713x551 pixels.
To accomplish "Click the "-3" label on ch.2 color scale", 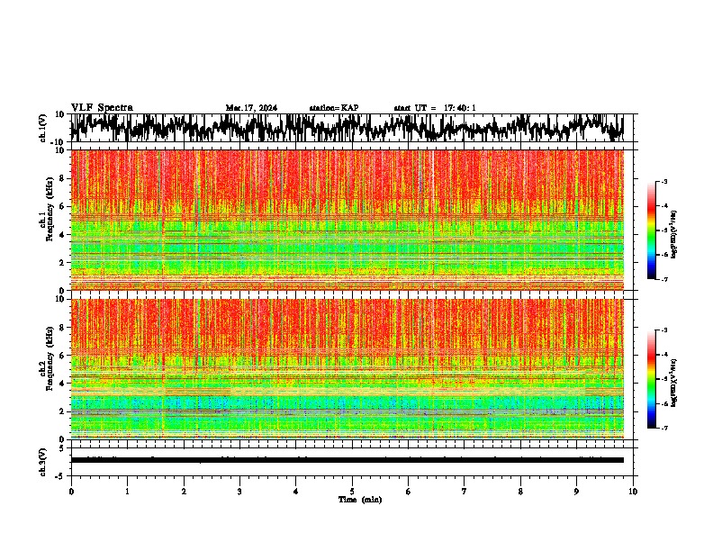I will coord(663,330).
